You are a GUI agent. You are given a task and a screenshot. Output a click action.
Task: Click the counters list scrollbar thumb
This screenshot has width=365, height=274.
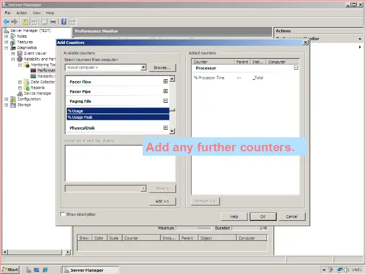click(172, 110)
